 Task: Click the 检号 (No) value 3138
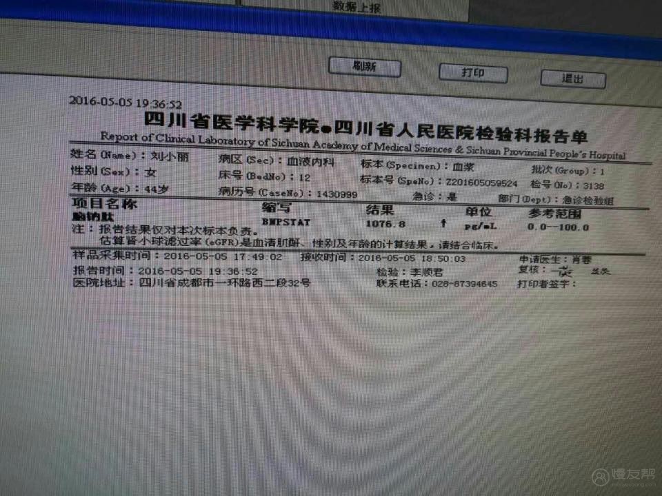tap(594, 185)
